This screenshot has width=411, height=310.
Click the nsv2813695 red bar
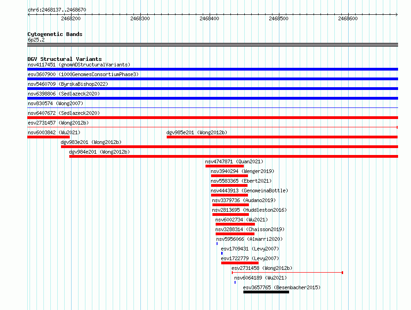click(230, 215)
